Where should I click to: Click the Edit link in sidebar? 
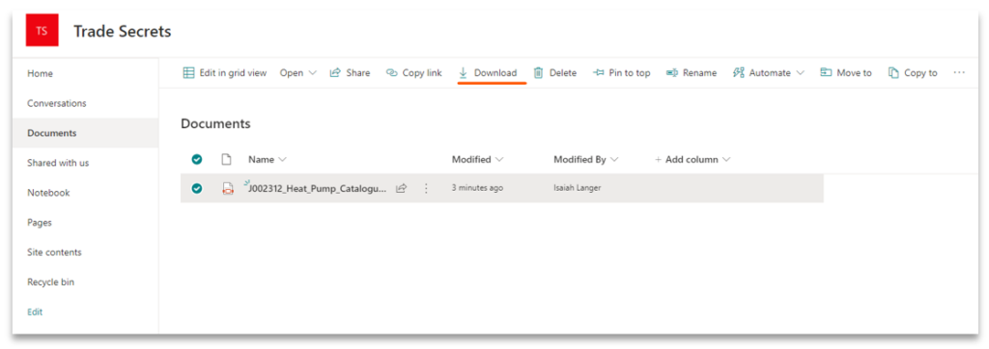pos(35,311)
